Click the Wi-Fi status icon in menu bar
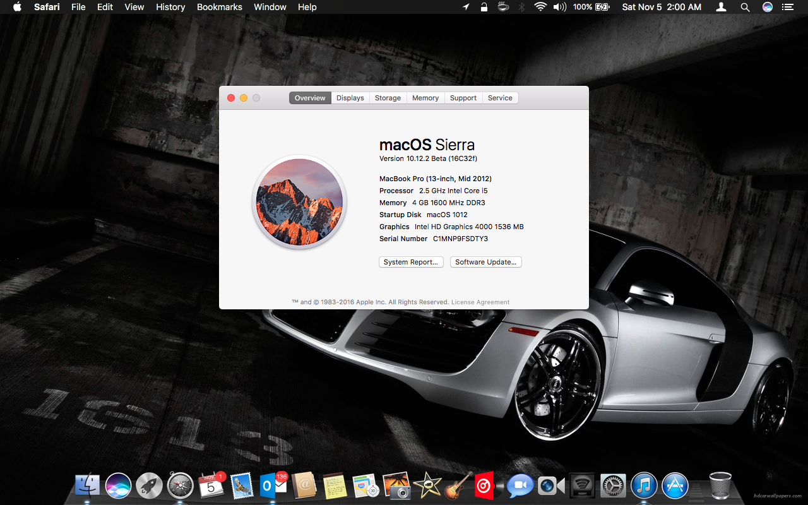Image resolution: width=808 pixels, height=505 pixels. click(x=540, y=7)
